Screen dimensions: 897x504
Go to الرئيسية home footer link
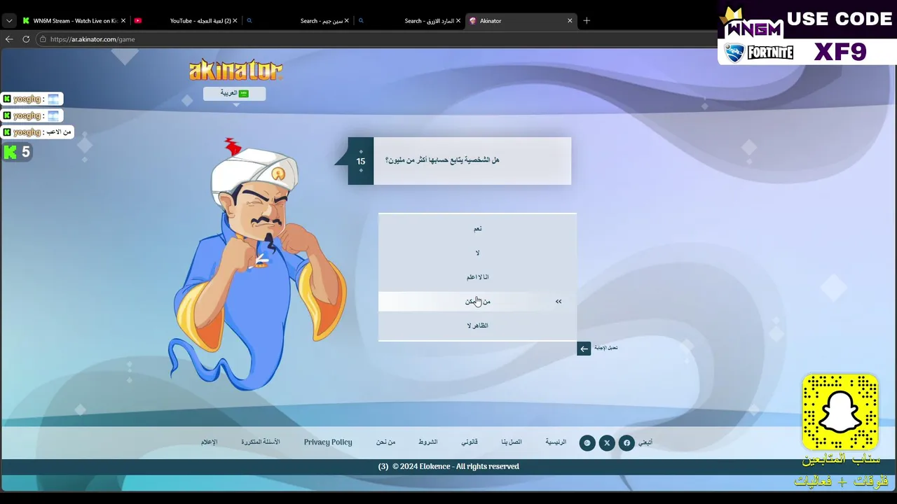(x=556, y=442)
